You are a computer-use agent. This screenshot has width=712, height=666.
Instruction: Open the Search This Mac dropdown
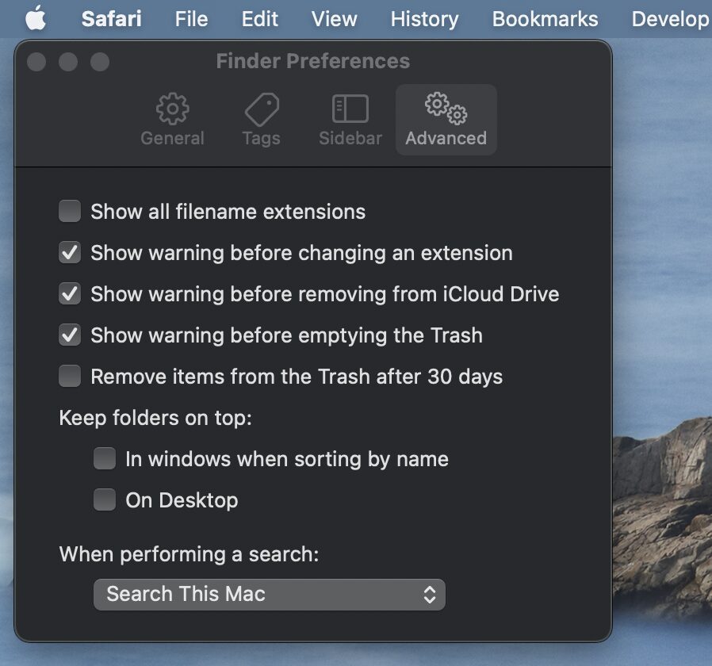(x=269, y=594)
